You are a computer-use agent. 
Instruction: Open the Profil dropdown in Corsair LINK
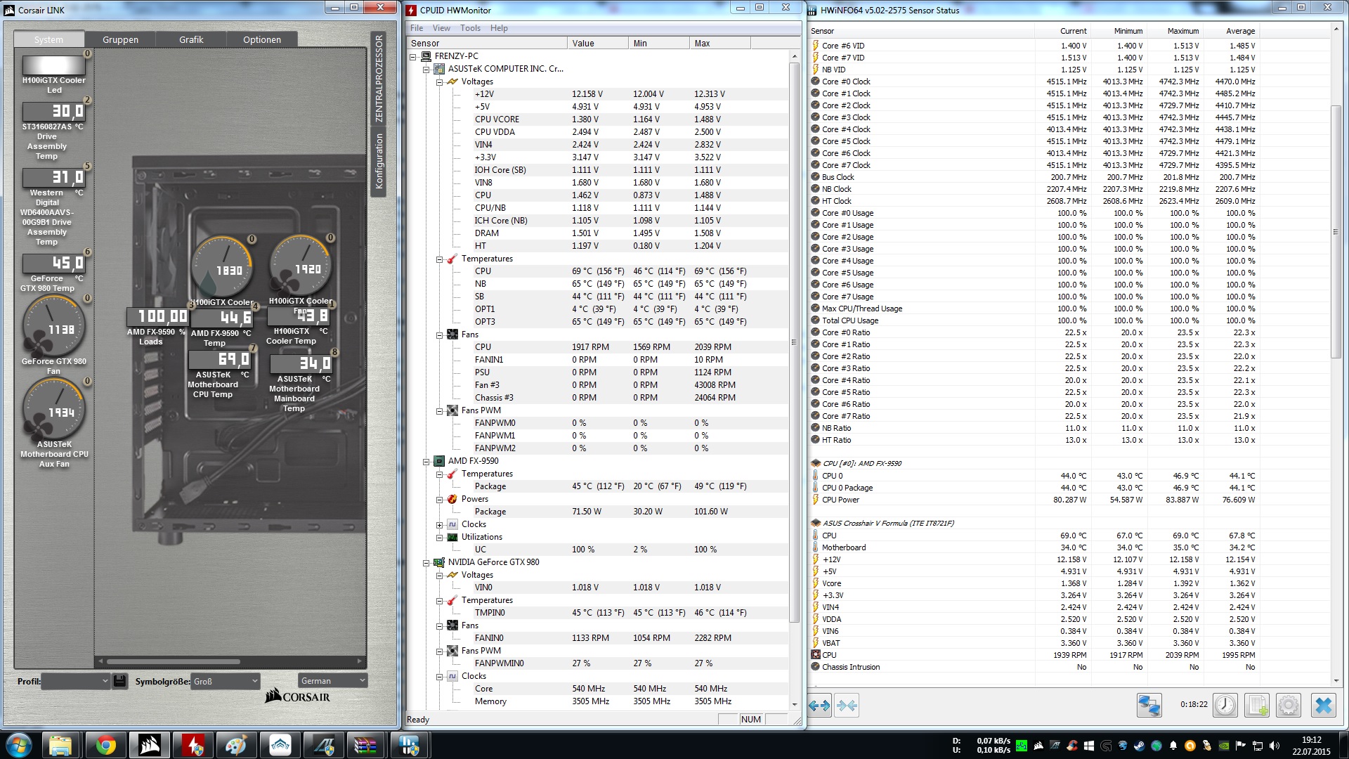point(76,681)
